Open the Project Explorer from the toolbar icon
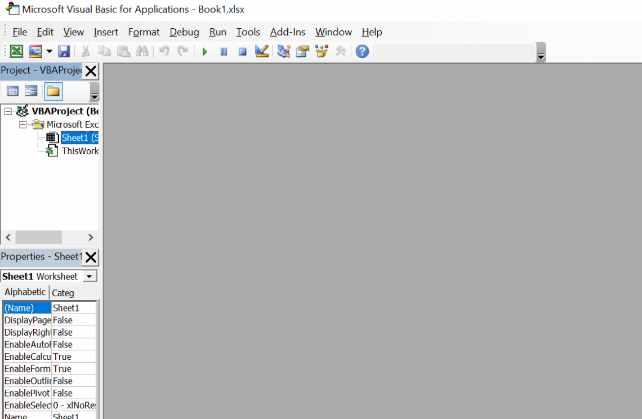The width and height of the screenshot is (642, 419). point(284,52)
